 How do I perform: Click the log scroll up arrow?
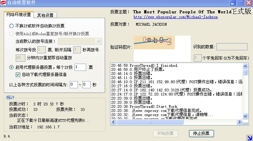click(245, 66)
